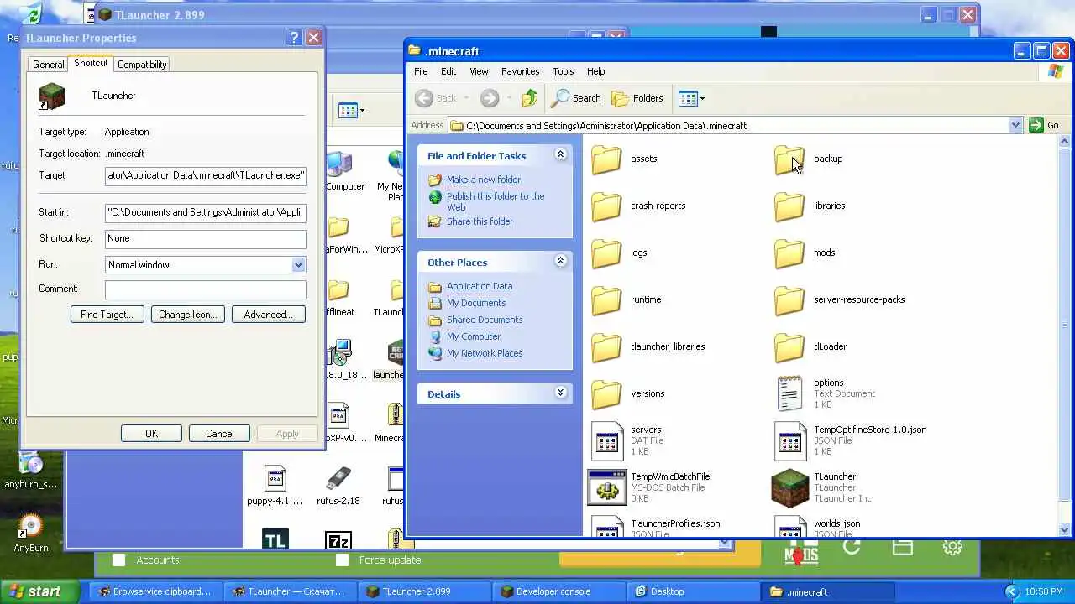Viewport: 1075px width, 604px height.
Task: Select the versions folder
Action: coord(627,393)
